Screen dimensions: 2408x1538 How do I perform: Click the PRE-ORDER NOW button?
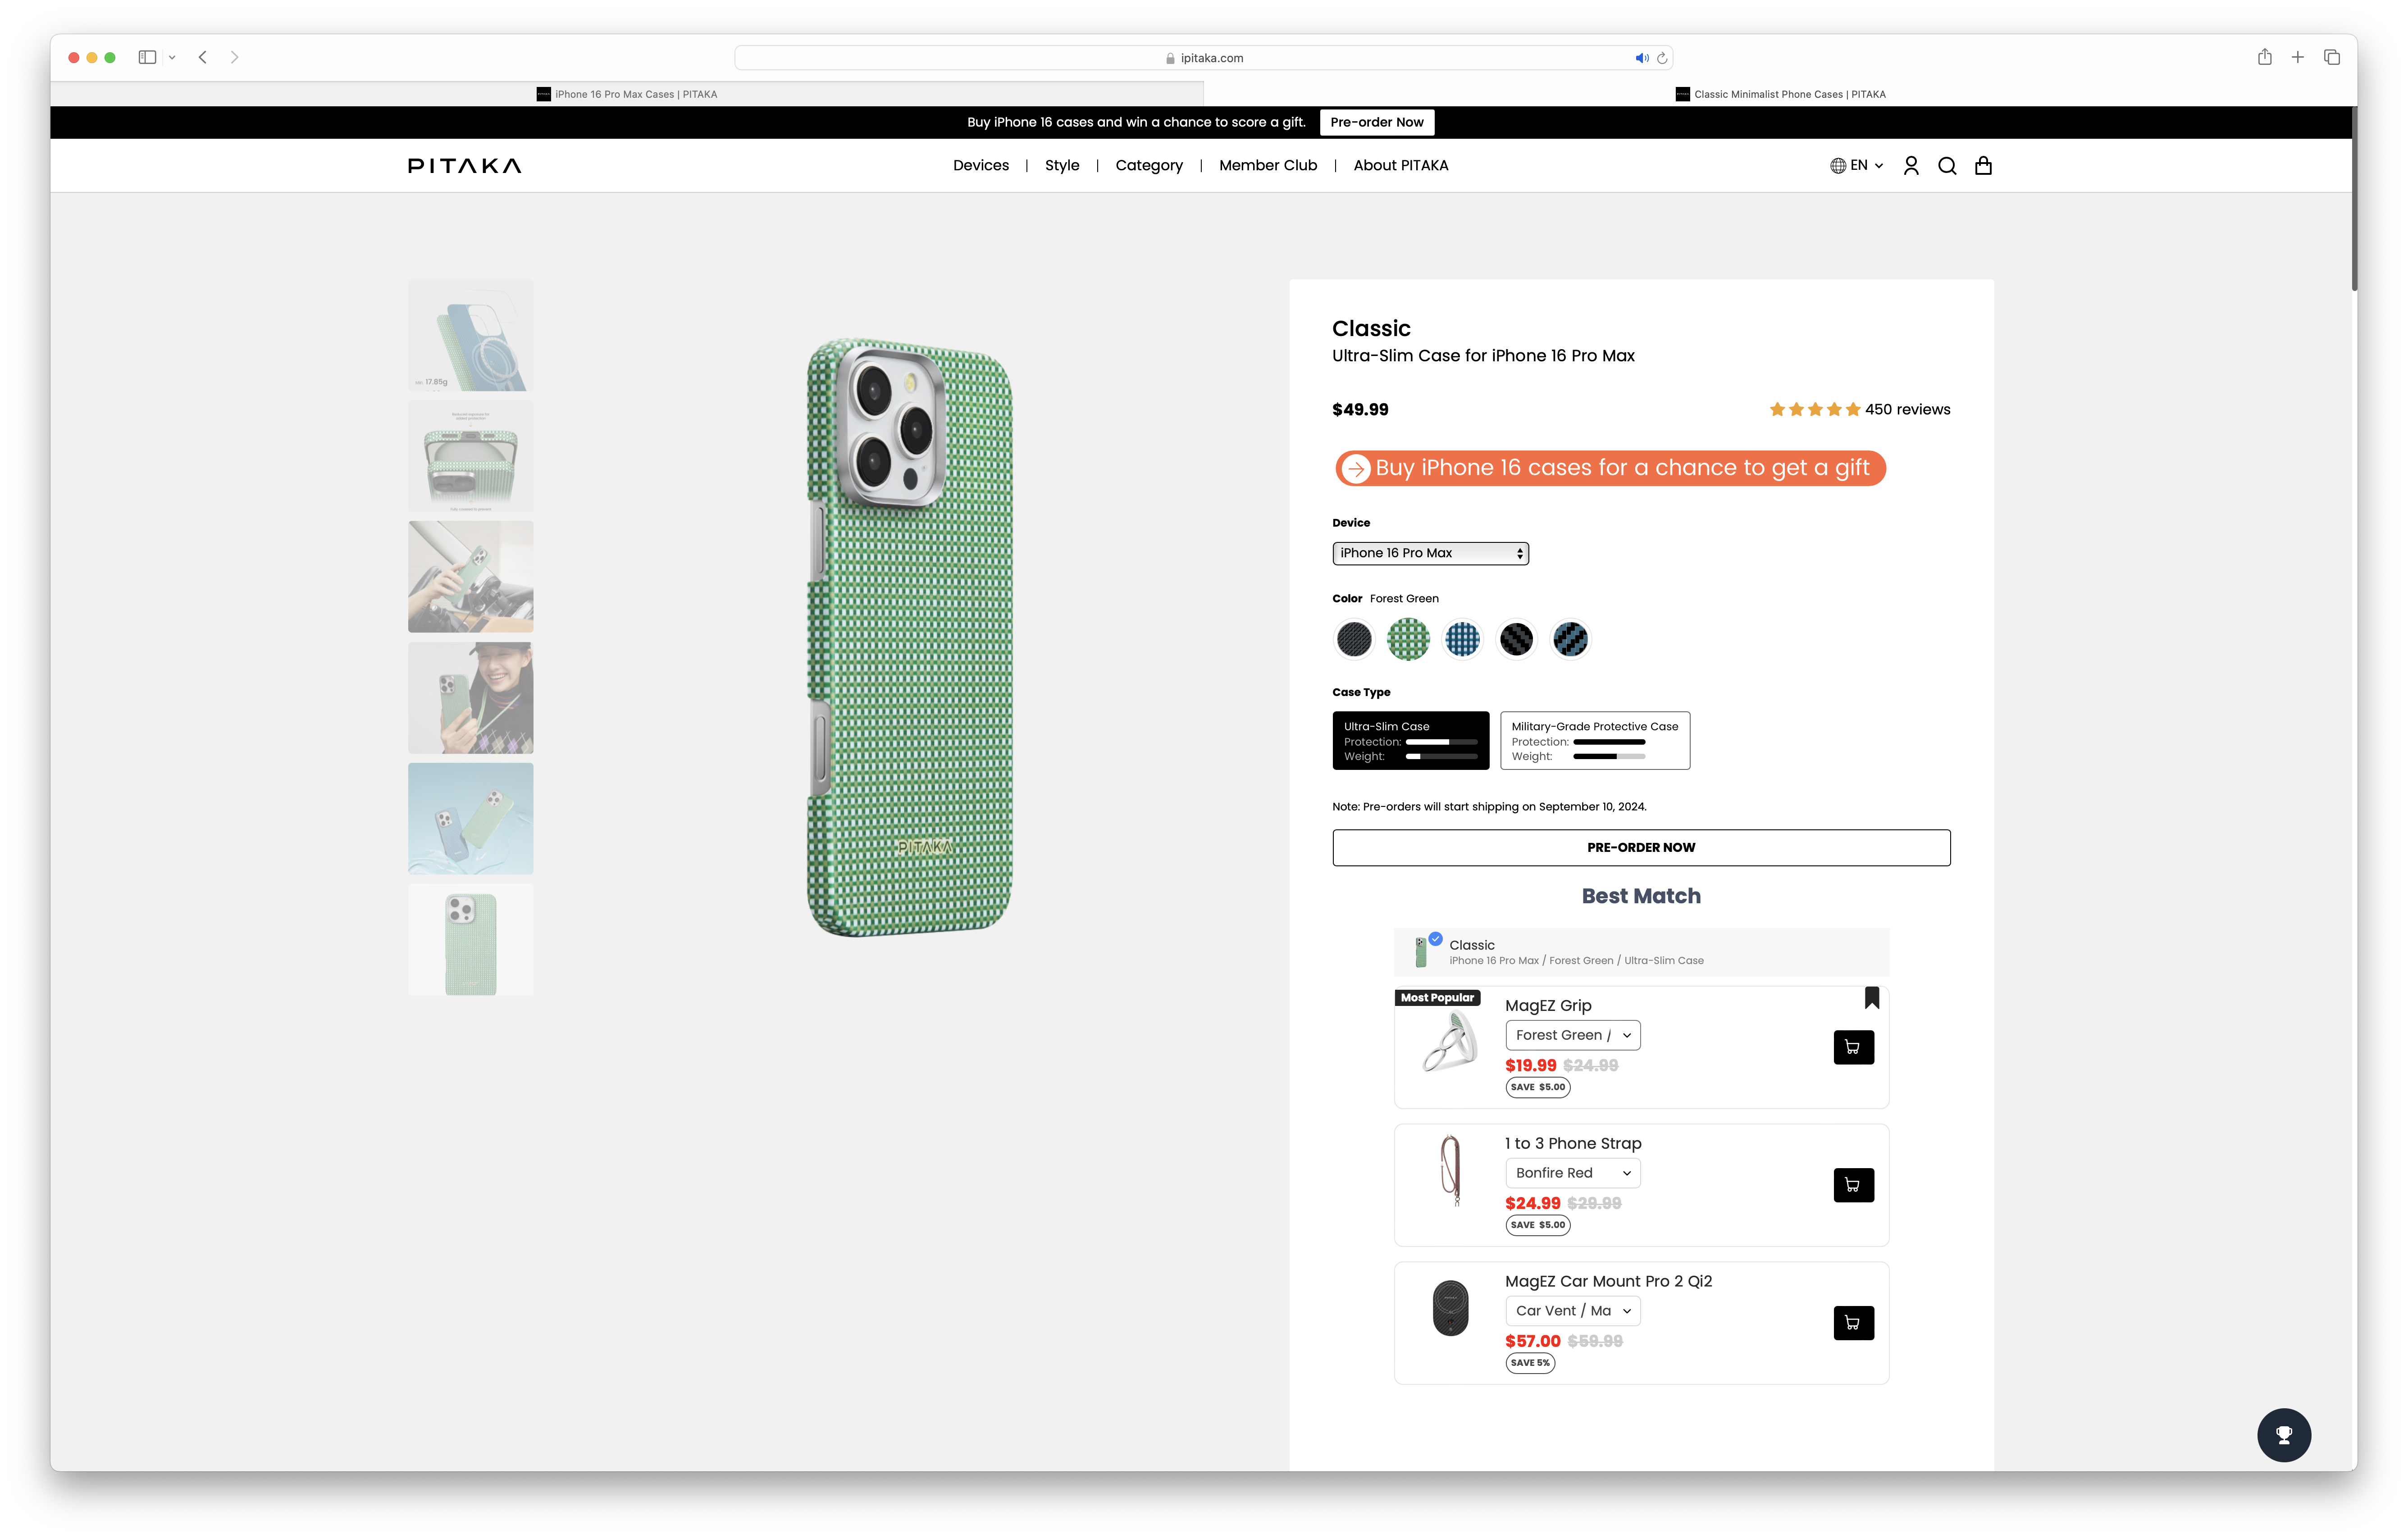tap(1640, 847)
